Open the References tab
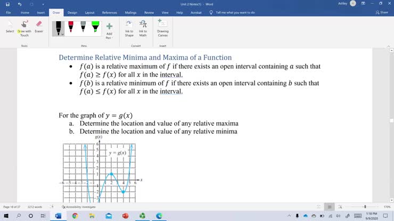 click(x=109, y=12)
